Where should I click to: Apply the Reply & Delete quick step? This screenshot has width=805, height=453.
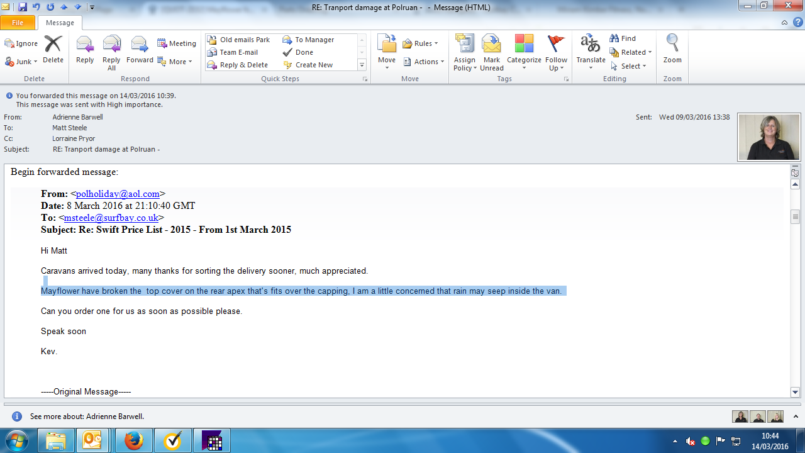click(238, 65)
